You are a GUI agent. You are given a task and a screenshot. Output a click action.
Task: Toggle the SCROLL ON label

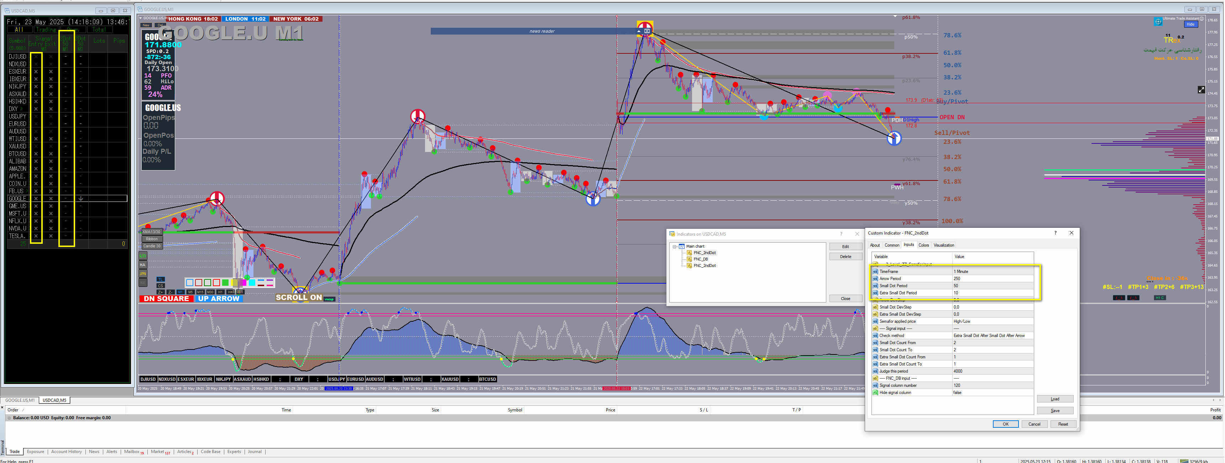click(299, 298)
